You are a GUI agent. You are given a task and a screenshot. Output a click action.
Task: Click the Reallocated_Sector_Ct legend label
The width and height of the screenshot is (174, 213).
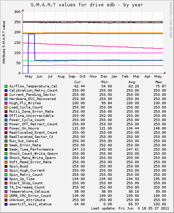point(31,137)
